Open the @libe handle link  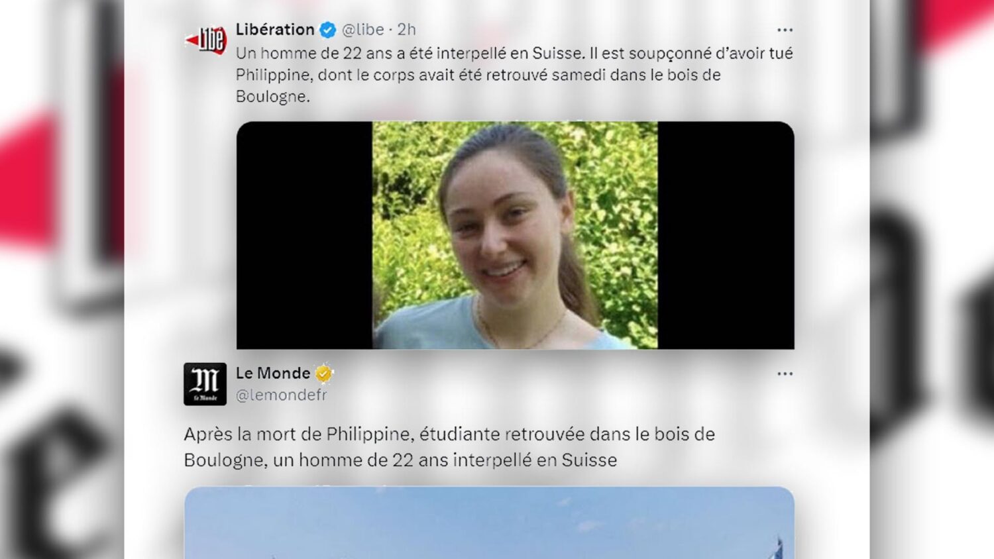click(362, 30)
